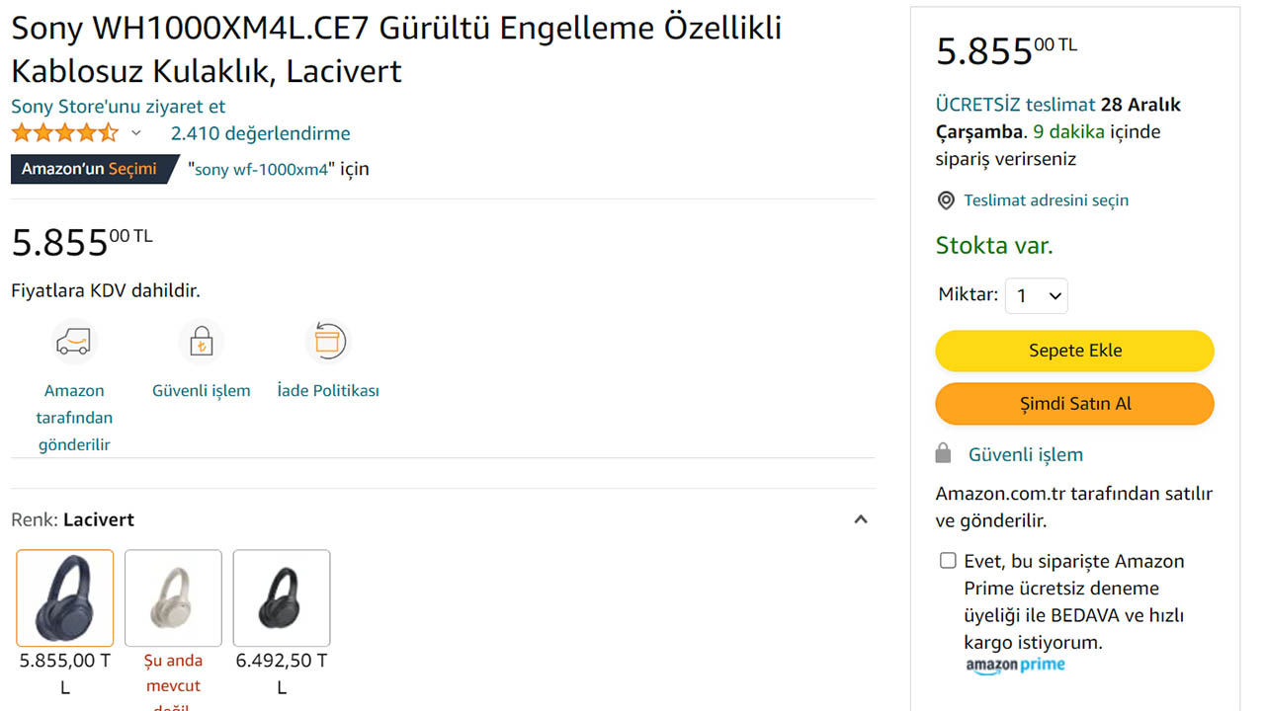Open the 2.410 değerlendirme reviews link
This screenshot has width=1265, height=711.
coord(260,133)
